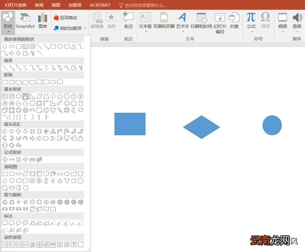Open the ACROBAT ribbon tab
Image resolution: width=305 pixels, height=252 pixels.
(x=100, y=5)
